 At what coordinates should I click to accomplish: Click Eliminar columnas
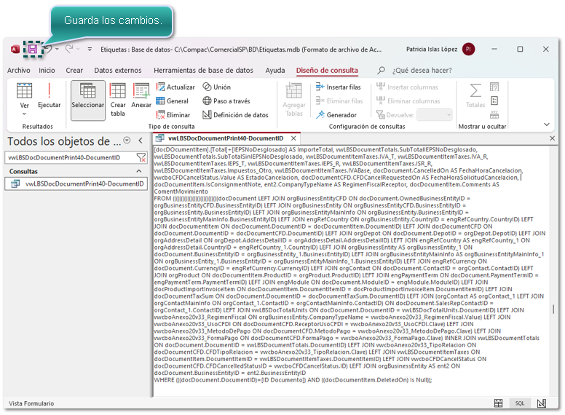tap(408, 101)
